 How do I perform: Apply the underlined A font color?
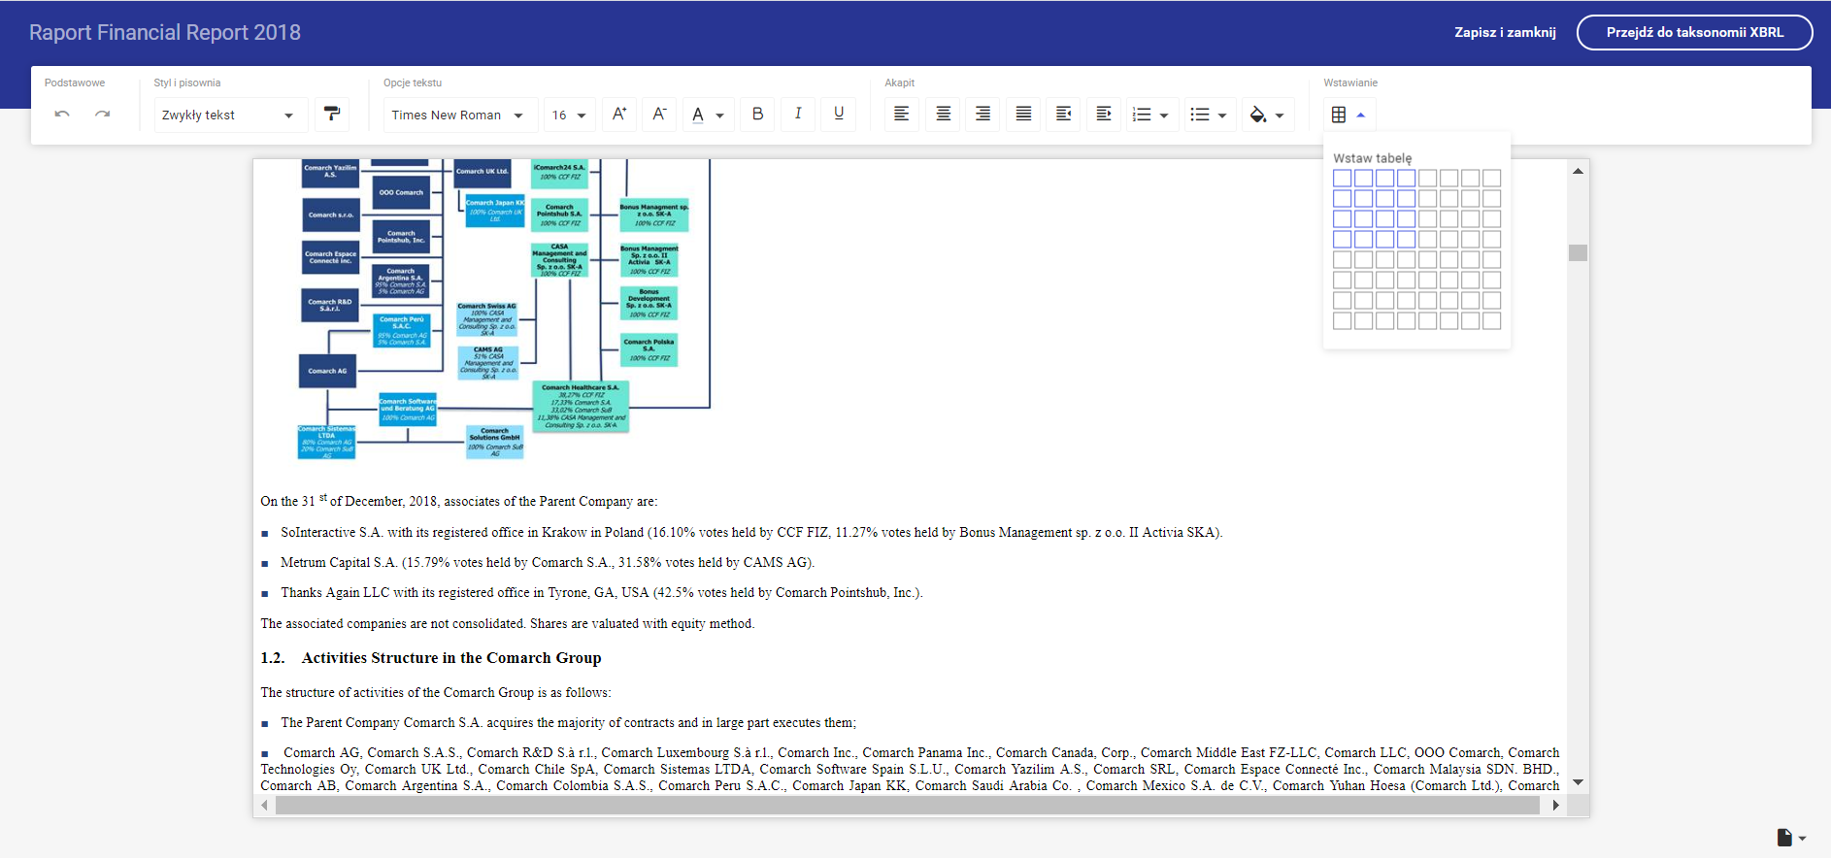[x=698, y=115]
